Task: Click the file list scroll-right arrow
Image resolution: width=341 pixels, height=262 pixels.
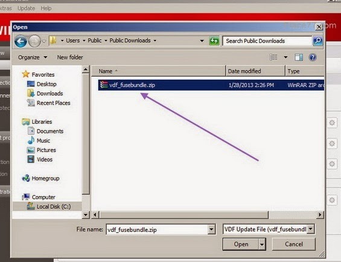Action: tap(320, 215)
